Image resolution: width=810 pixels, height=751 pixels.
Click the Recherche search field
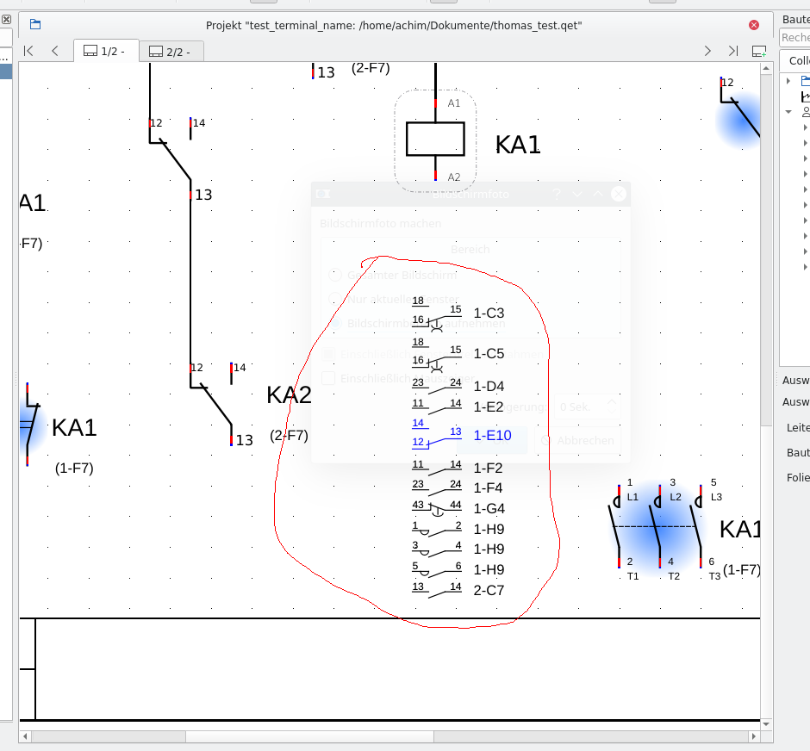794,38
